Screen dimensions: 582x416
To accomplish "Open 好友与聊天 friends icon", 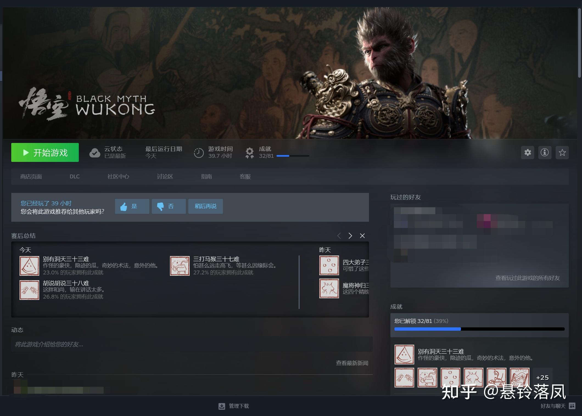I will click(572, 406).
